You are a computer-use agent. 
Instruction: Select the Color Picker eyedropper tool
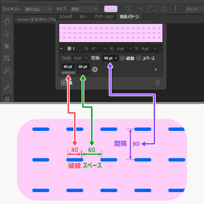(x=7, y=71)
